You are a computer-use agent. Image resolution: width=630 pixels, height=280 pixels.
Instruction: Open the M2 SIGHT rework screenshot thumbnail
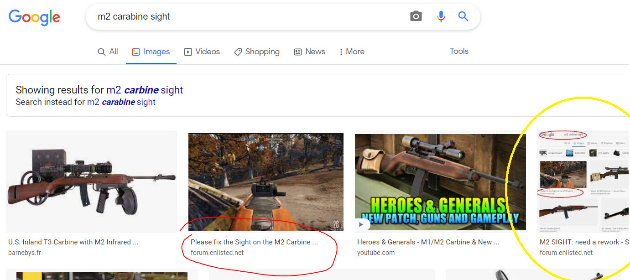click(584, 181)
